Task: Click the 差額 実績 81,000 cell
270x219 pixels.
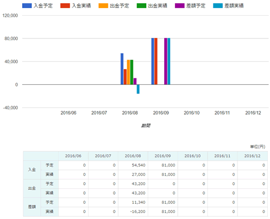Action: 163,211
